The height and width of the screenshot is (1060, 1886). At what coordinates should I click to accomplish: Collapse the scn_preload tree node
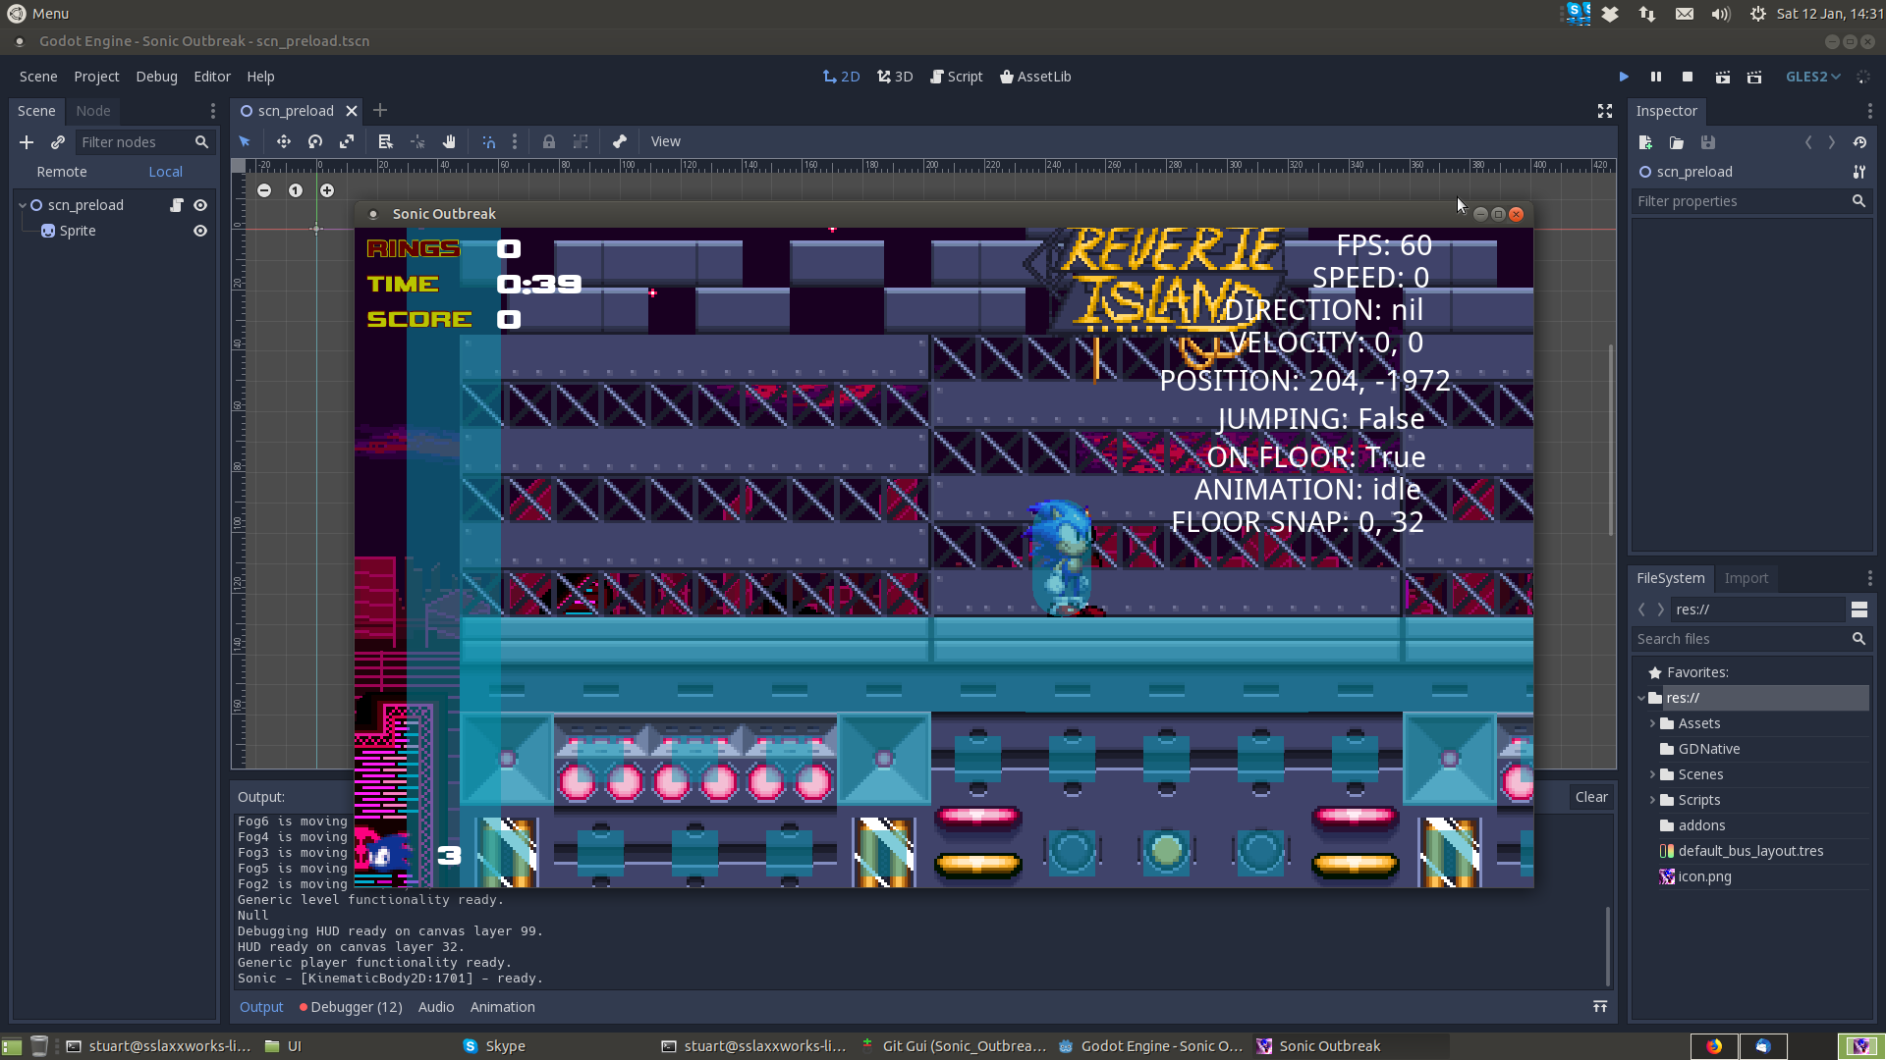pos(23,205)
